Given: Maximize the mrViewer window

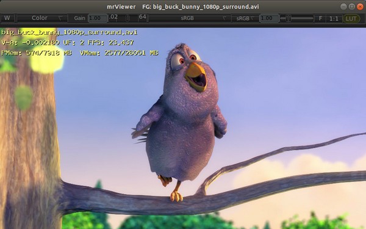Looking at the screenshot, I should coord(352,7).
